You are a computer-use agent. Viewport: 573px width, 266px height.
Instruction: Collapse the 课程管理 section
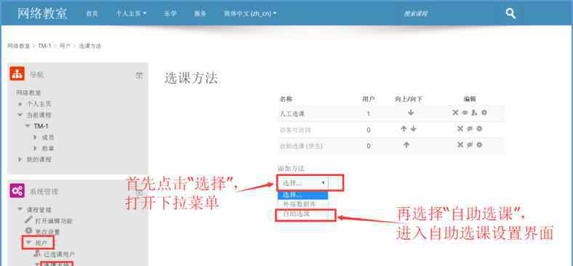(20, 209)
